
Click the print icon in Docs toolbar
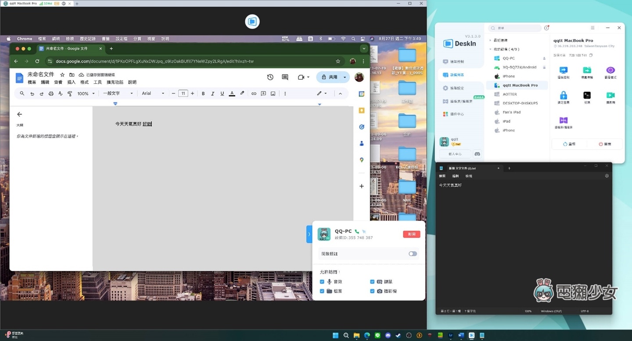point(51,93)
